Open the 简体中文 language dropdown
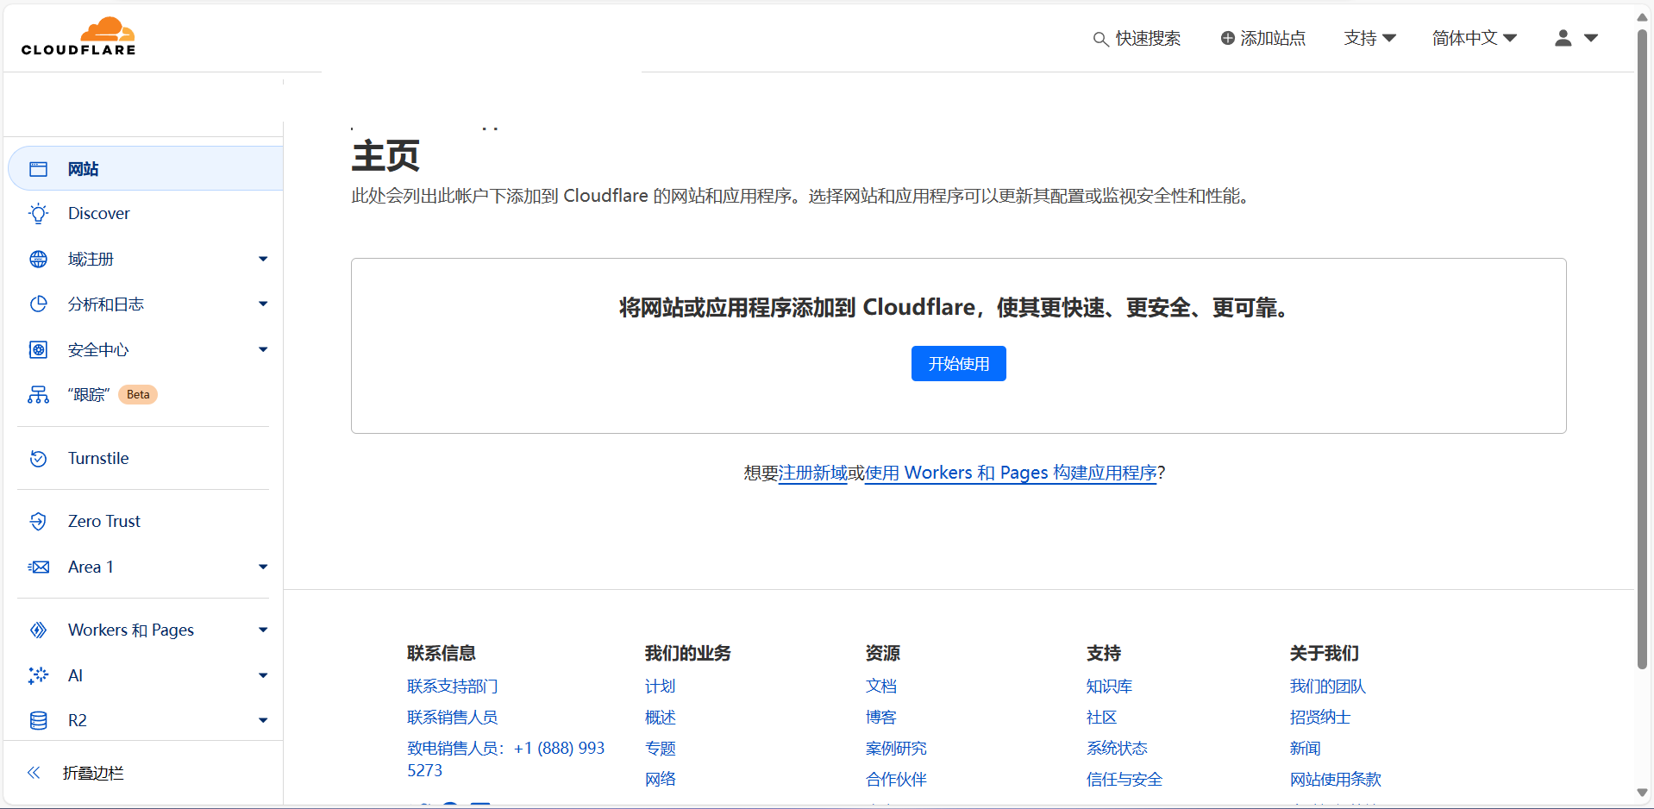 tap(1474, 38)
